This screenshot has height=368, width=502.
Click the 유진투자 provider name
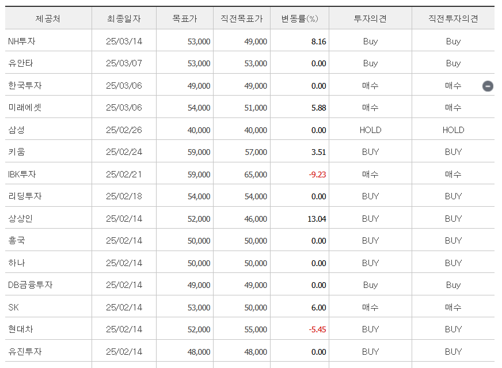coord(25,352)
